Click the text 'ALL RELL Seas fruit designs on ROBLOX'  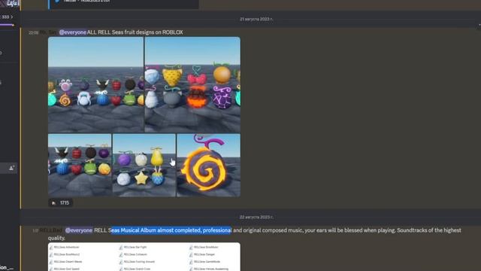135,32
